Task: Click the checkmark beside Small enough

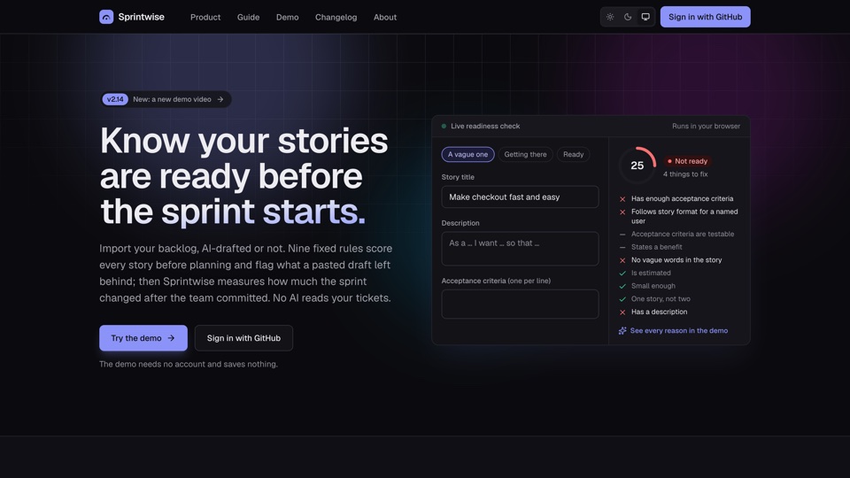Action: (x=622, y=286)
